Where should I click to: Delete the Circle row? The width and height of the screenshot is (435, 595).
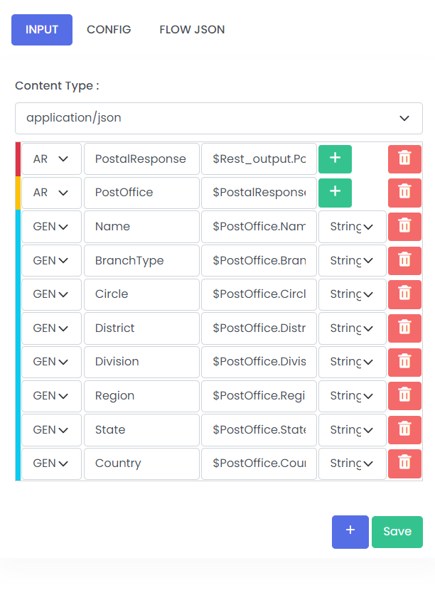coord(404,294)
